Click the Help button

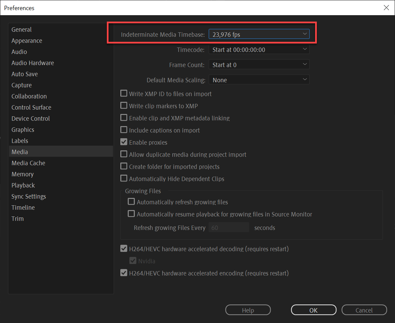248,310
